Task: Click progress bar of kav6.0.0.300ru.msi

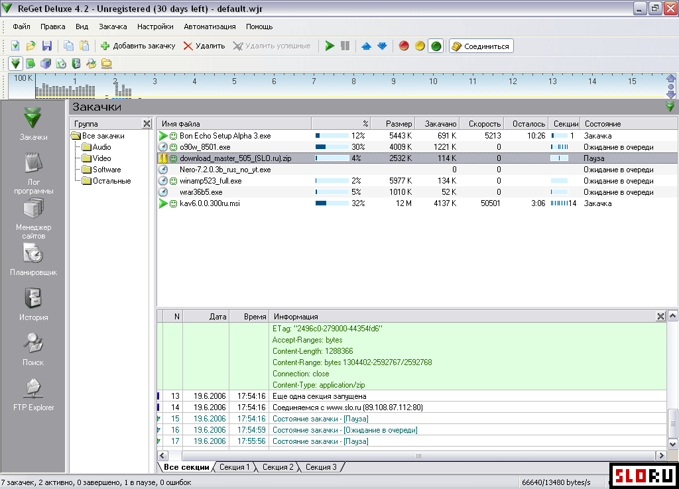Action: 332,203
